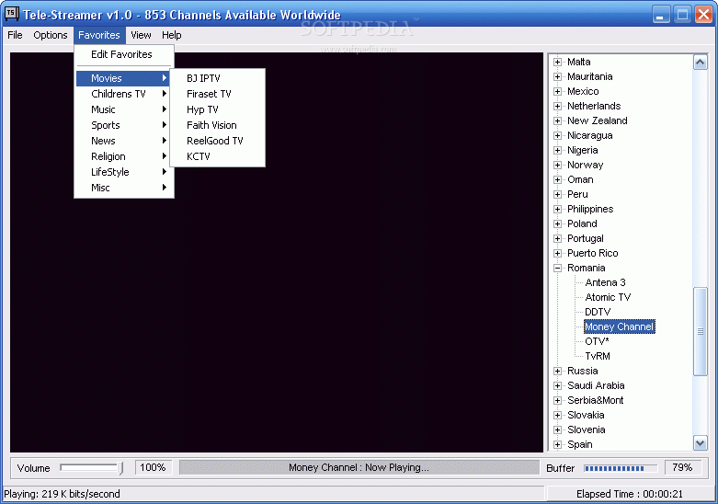The height and width of the screenshot is (504, 718).
Task: Expand the Slovakia node
Action: [557, 415]
